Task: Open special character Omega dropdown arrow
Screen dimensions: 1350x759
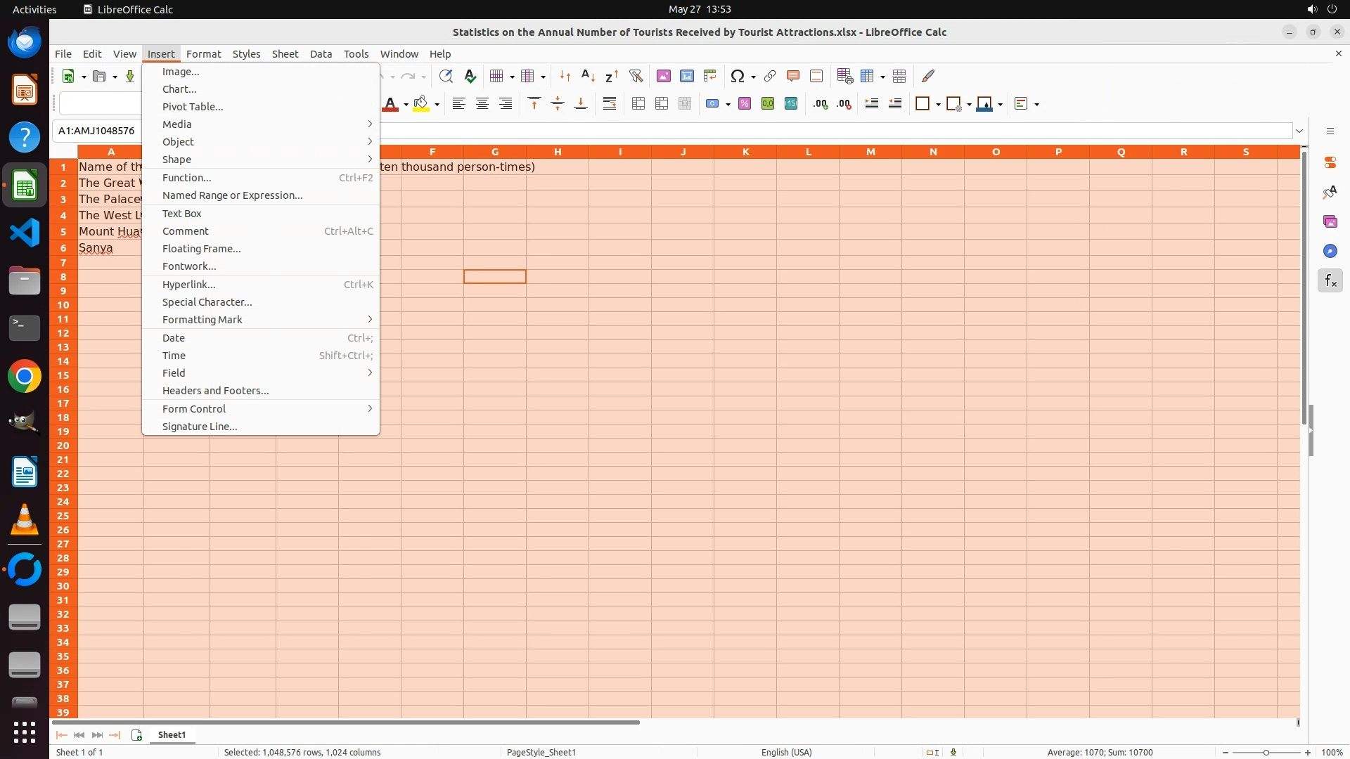Action: (753, 77)
